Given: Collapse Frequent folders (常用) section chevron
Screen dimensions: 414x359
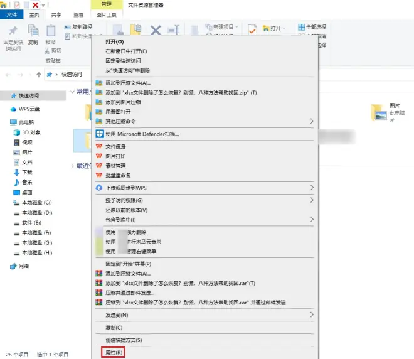Looking at the screenshot, I should [72, 92].
